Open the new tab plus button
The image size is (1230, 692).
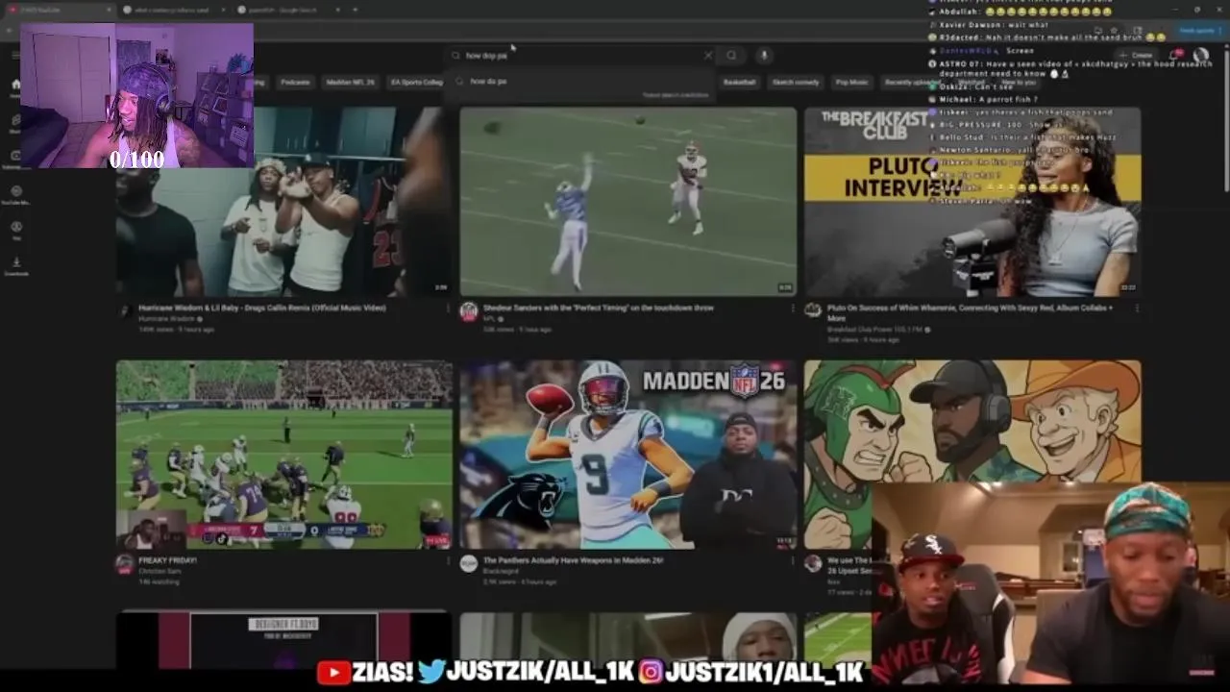coord(356,10)
